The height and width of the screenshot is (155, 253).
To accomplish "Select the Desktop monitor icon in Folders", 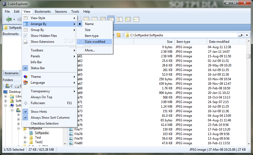I will coord(5,92).
